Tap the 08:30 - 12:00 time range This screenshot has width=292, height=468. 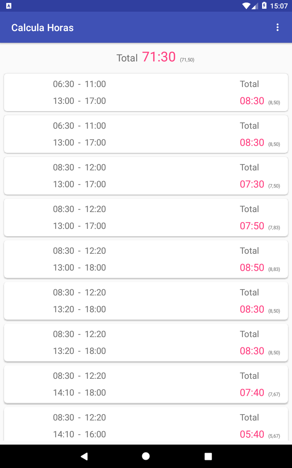click(79, 167)
